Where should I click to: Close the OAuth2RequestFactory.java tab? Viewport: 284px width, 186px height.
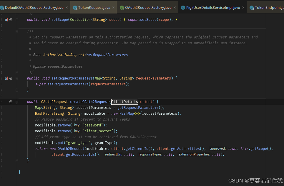[x=175, y=8]
